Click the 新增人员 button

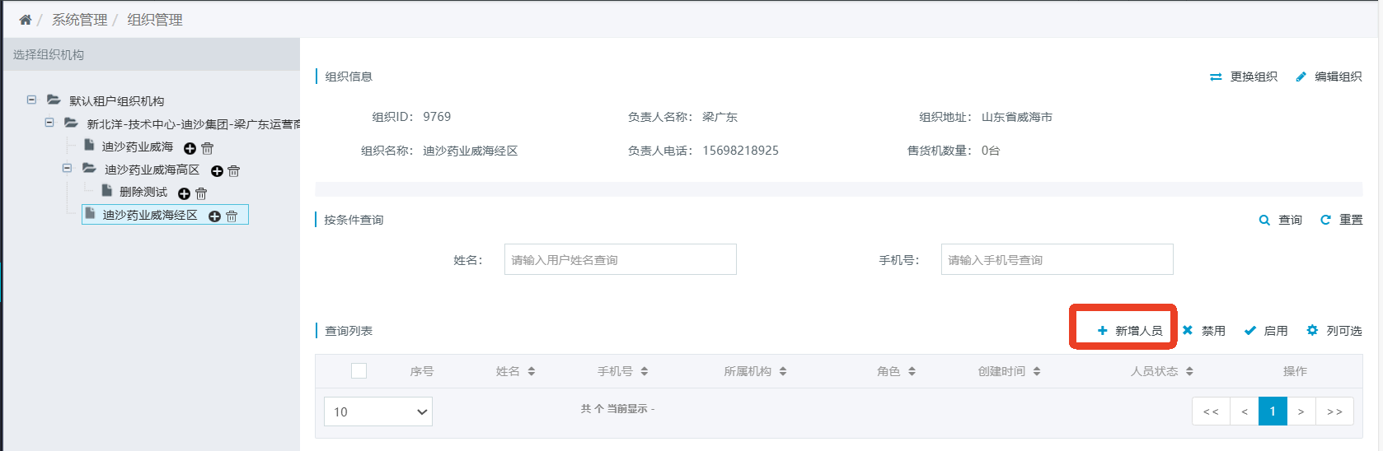pyautogui.click(x=1129, y=331)
